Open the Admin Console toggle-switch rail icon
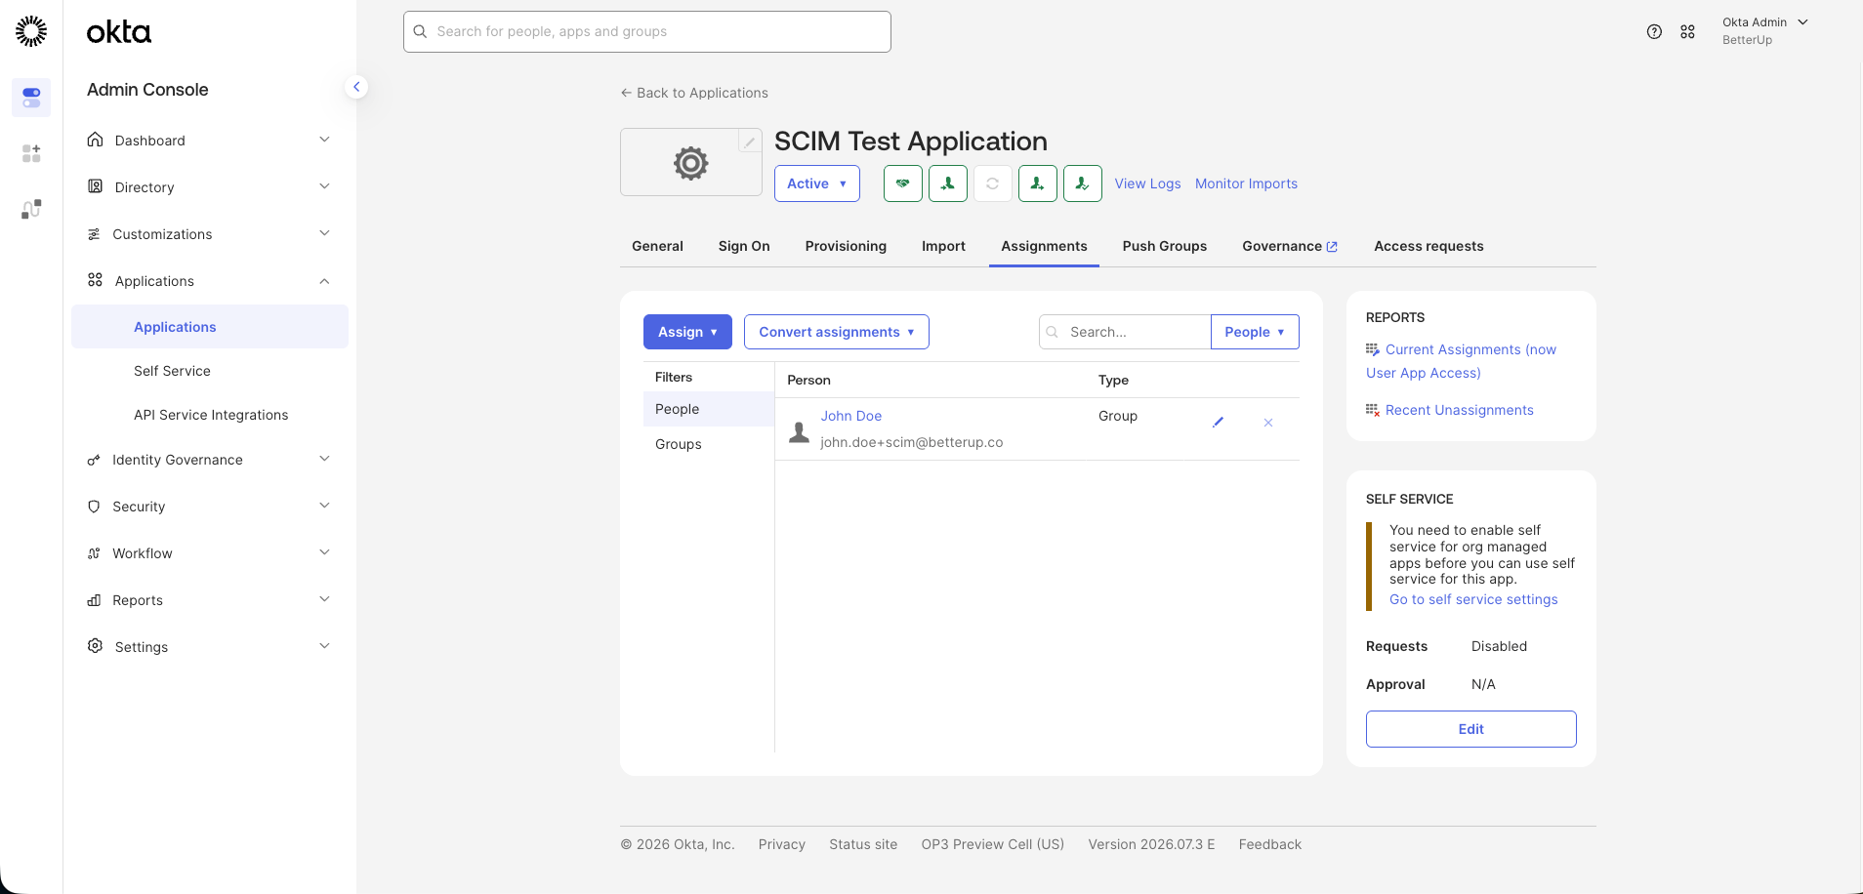This screenshot has height=894, width=1863. [31, 98]
